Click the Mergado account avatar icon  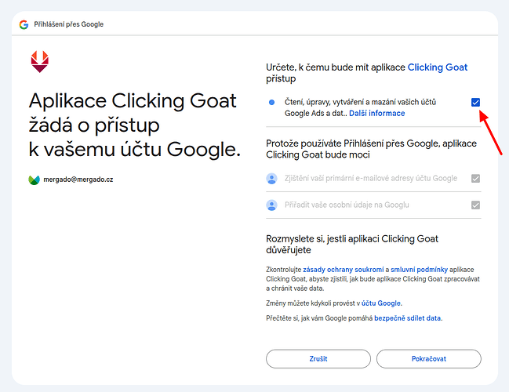click(34, 180)
